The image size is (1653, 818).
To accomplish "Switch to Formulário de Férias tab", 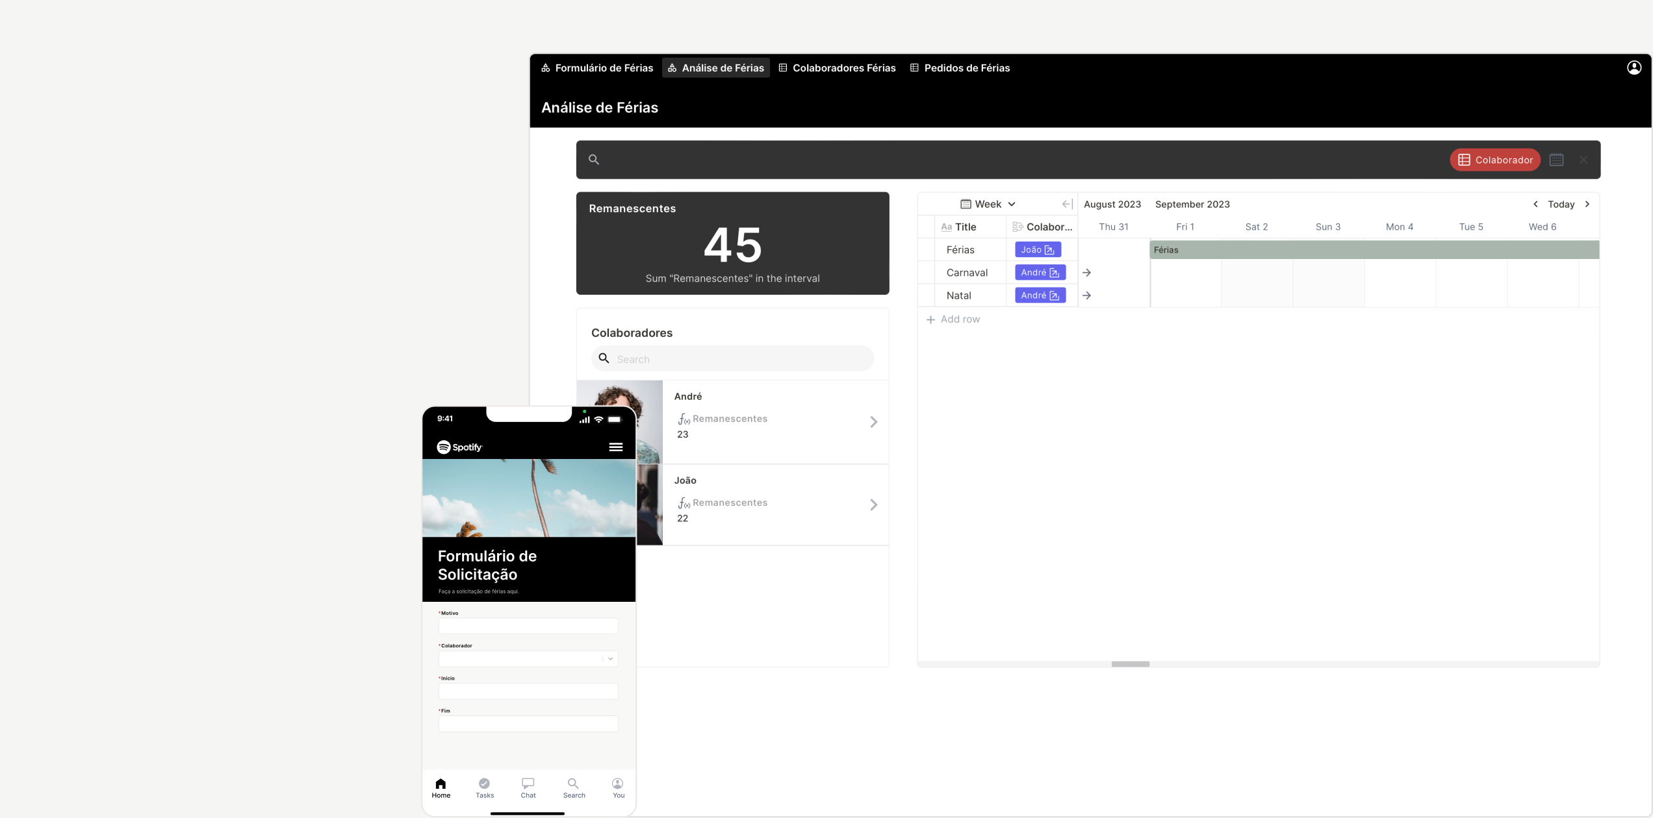I will click(x=597, y=68).
